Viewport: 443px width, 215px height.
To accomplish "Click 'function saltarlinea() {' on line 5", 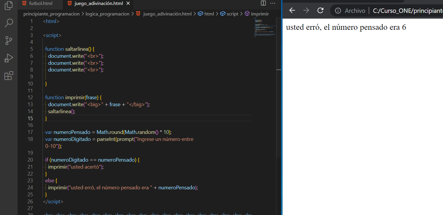I will (70, 49).
